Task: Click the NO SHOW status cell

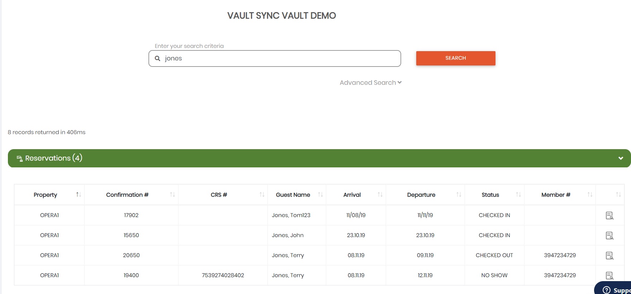Action: tap(494, 275)
